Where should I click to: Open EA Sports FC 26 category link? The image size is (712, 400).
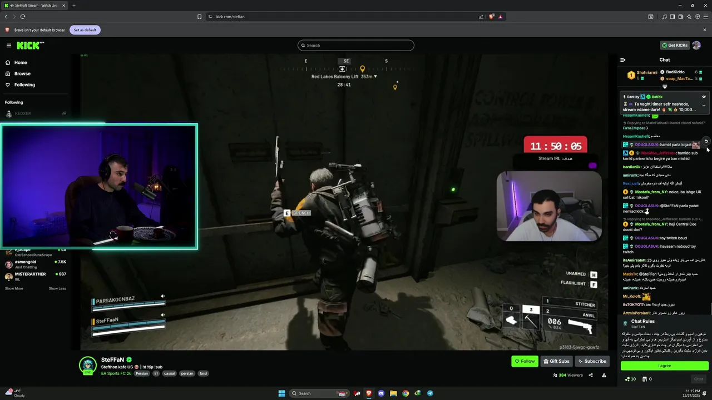116,373
